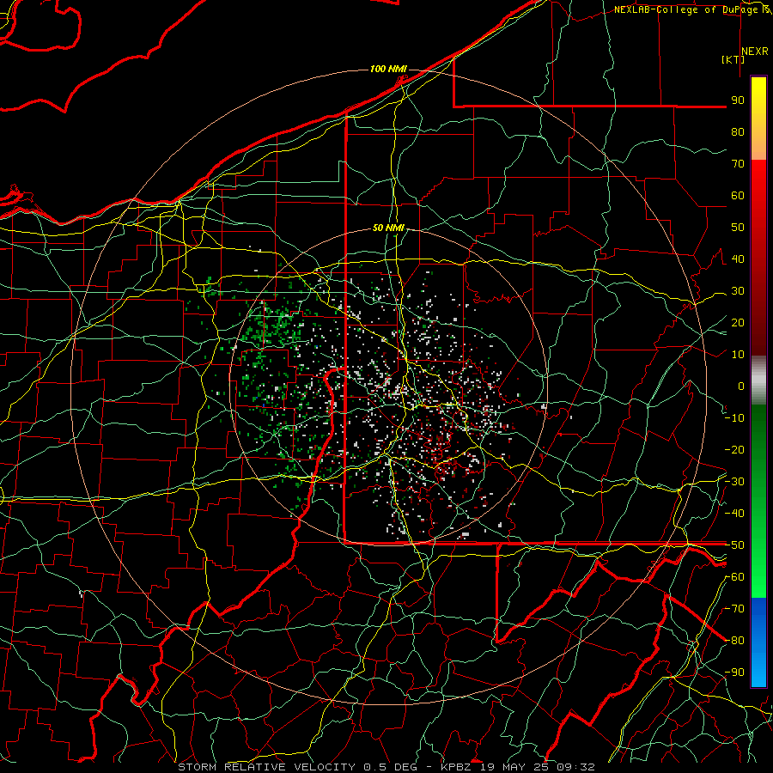Click the "50 NMI" range ring label
Image resolution: width=773 pixels, height=773 pixels.
pyautogui.click(x=388, y=228)
